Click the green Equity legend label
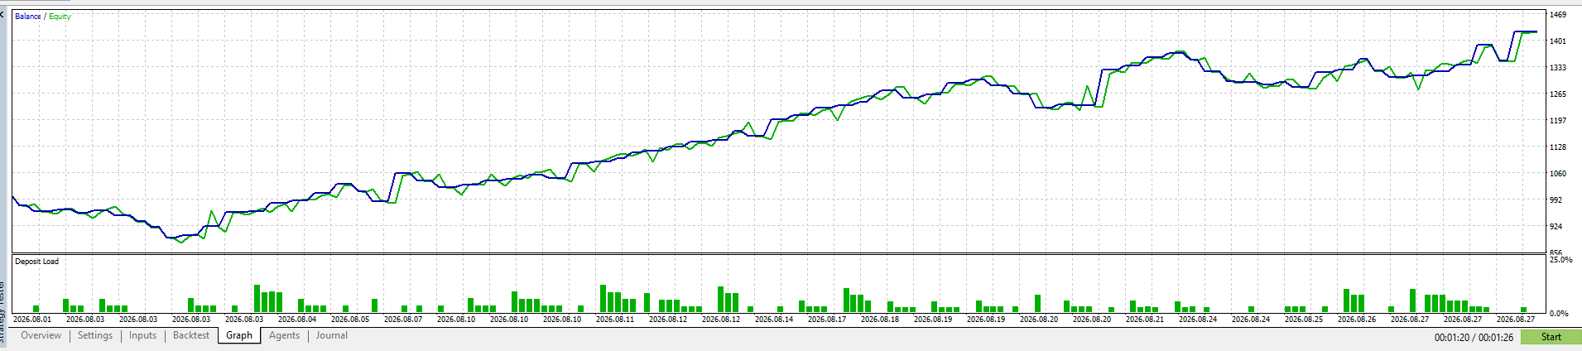The width and height of the screenshot is (1582, 351). pyautogui.click(x=60, y=17)
